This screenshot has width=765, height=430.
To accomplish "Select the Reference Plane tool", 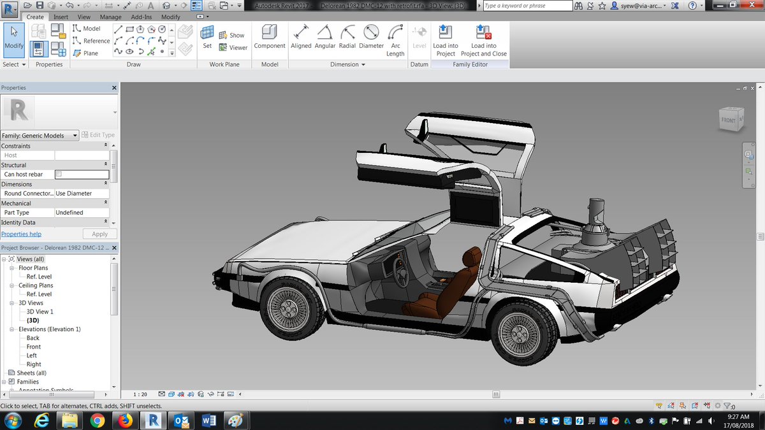I will [85, 53].
